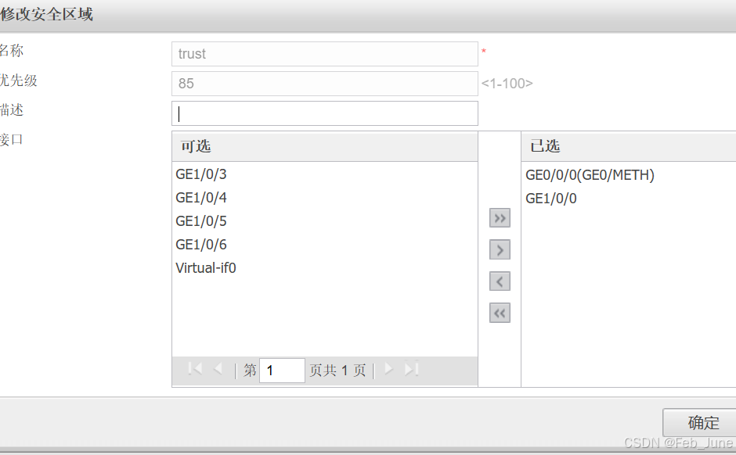Move all interfaces to selected list
736x455 pixels.
click(500, 218)
